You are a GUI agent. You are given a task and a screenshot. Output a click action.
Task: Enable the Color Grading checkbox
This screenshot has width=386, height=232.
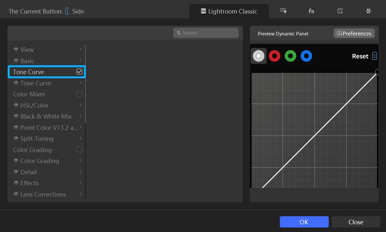point(79,150)
